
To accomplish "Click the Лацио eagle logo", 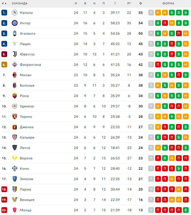I will [14, 44].
